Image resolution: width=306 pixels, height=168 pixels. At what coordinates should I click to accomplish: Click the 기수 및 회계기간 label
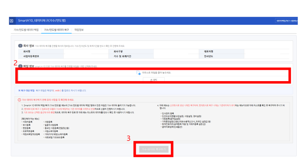tap(122, 56)
